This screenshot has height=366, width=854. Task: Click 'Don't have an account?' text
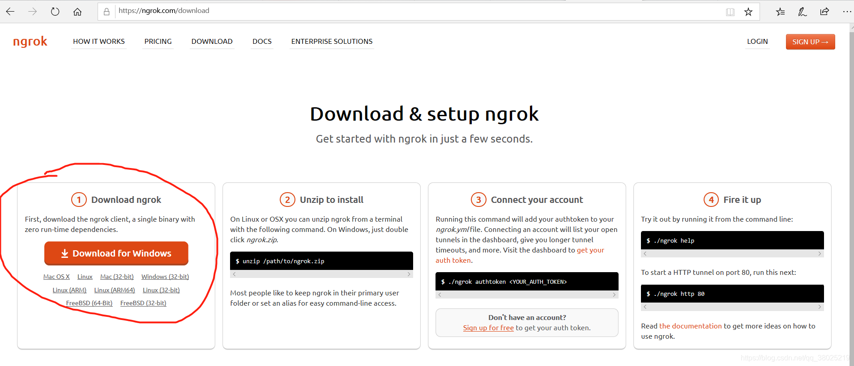coord(527,318)
